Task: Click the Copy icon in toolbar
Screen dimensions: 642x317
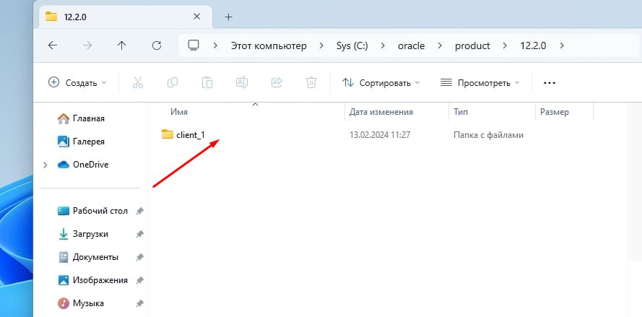Action: point(173,83)
